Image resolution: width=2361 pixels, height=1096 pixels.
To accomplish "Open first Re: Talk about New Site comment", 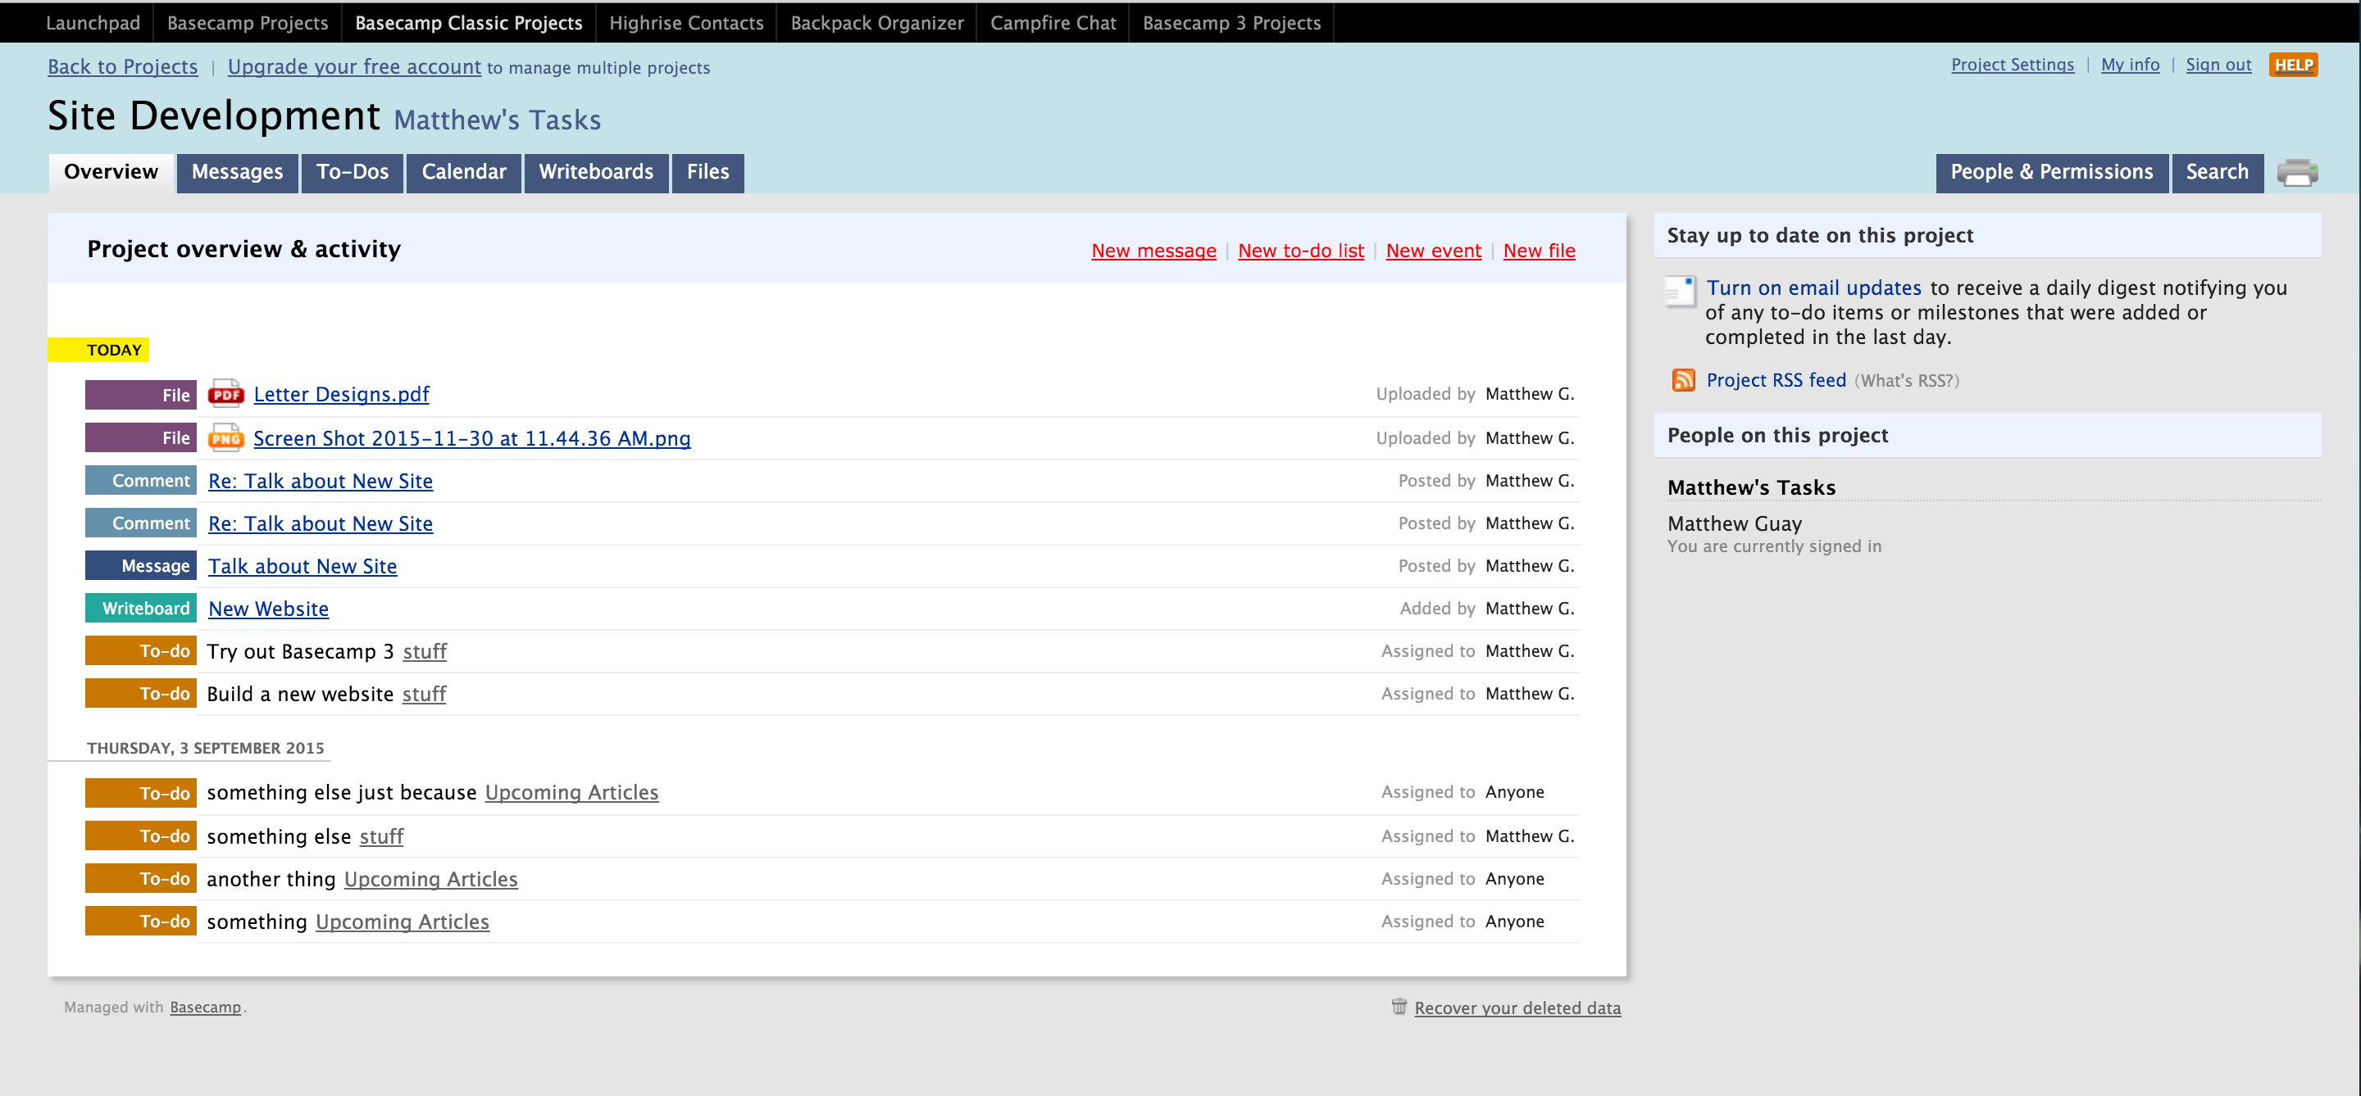I will click(x=321, y=482).
